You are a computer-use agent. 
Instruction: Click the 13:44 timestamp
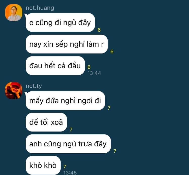[x=94, y=73]
